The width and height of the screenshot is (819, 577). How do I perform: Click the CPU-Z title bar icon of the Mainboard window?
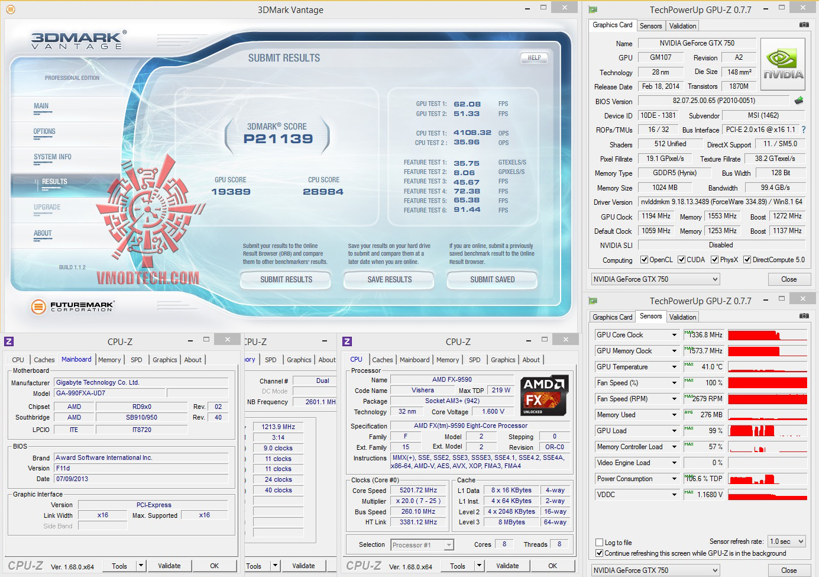tap(9, 341)
